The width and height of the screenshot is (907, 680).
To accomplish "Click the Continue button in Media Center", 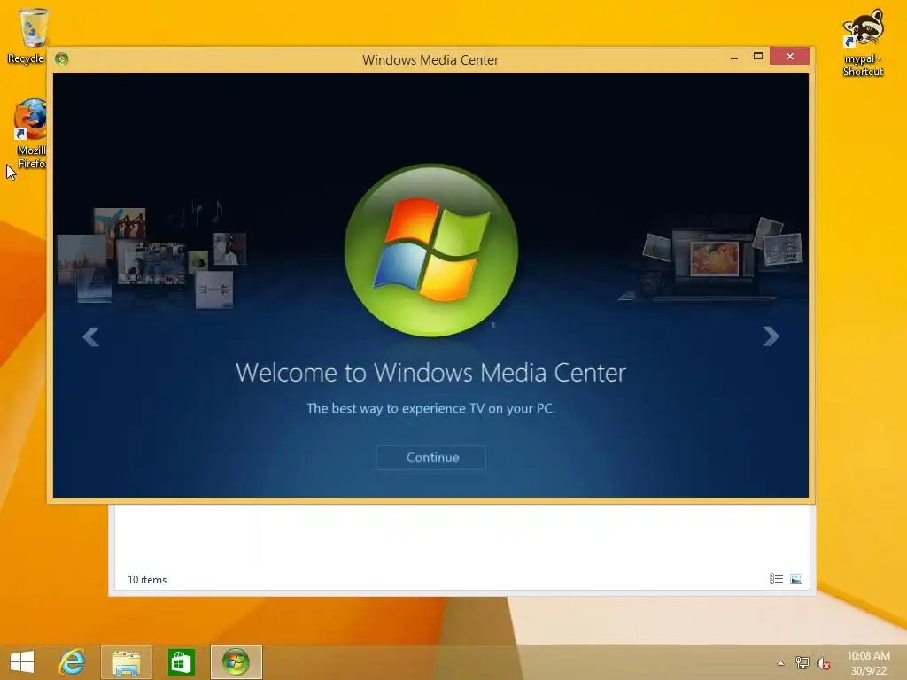I will (x=431, y=458).
